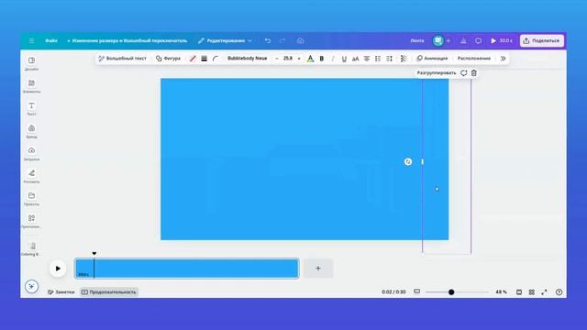
Task: Open the Элементы panel
Action: pyautogui.click(x=31, y=86)
